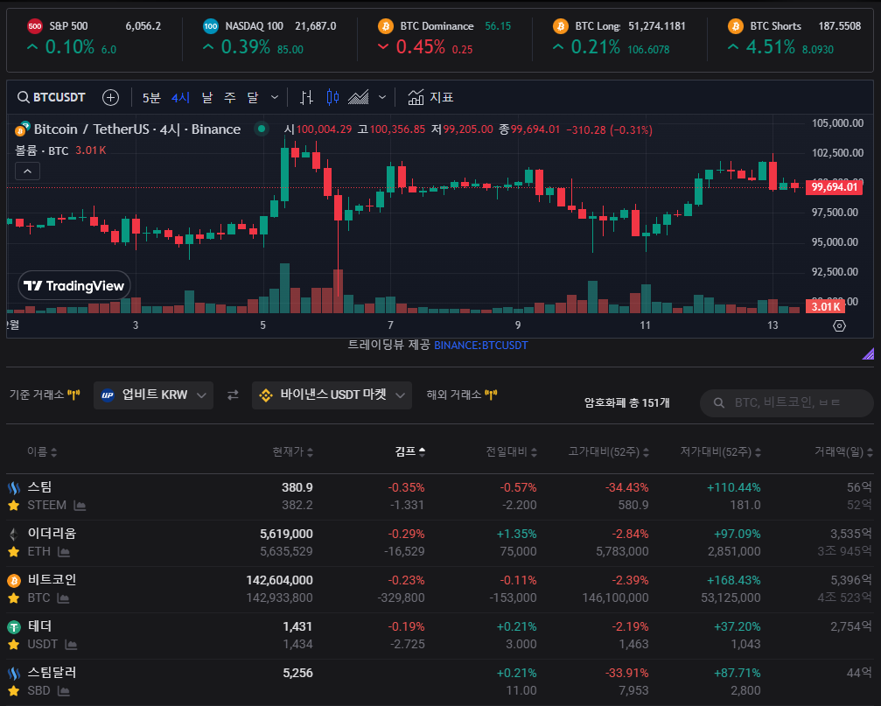Open the BTC chart icon
Screen dimensions: 881x706
tap(64, 598)
